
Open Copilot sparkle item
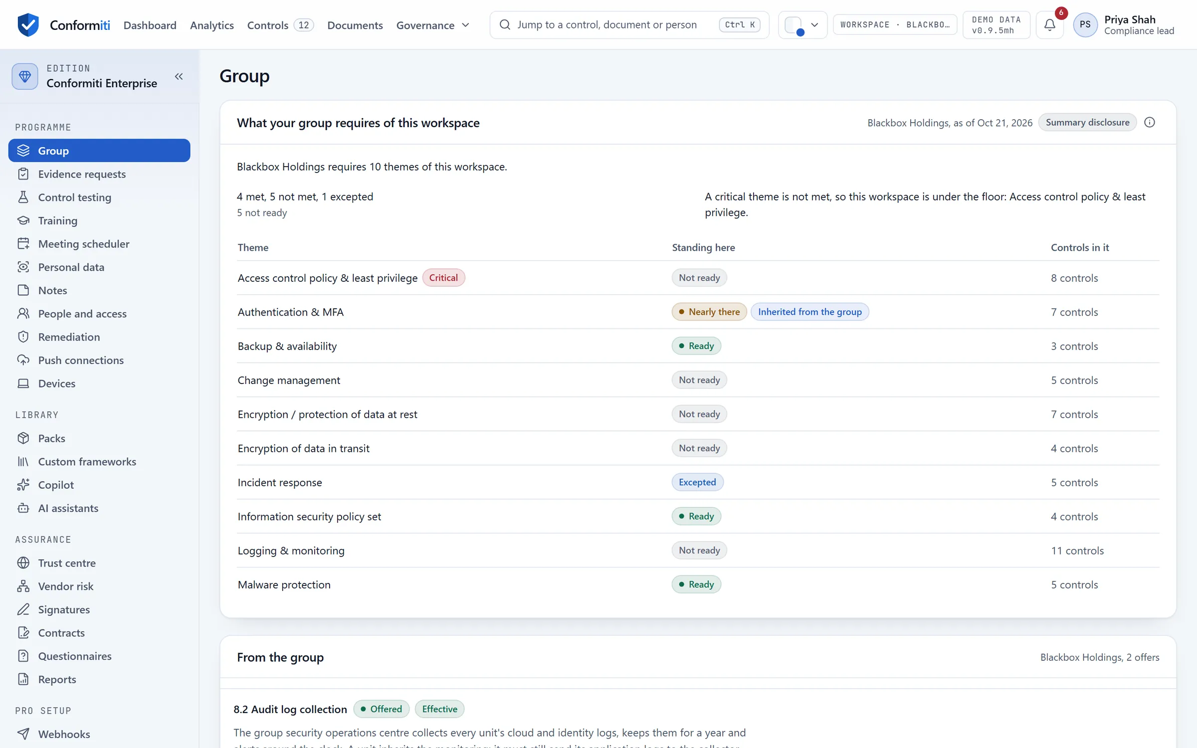point(99,485)
